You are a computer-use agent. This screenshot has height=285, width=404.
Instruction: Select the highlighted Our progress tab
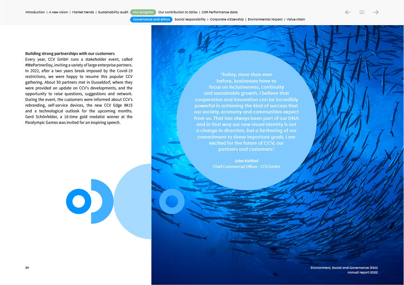pos(143,12)
